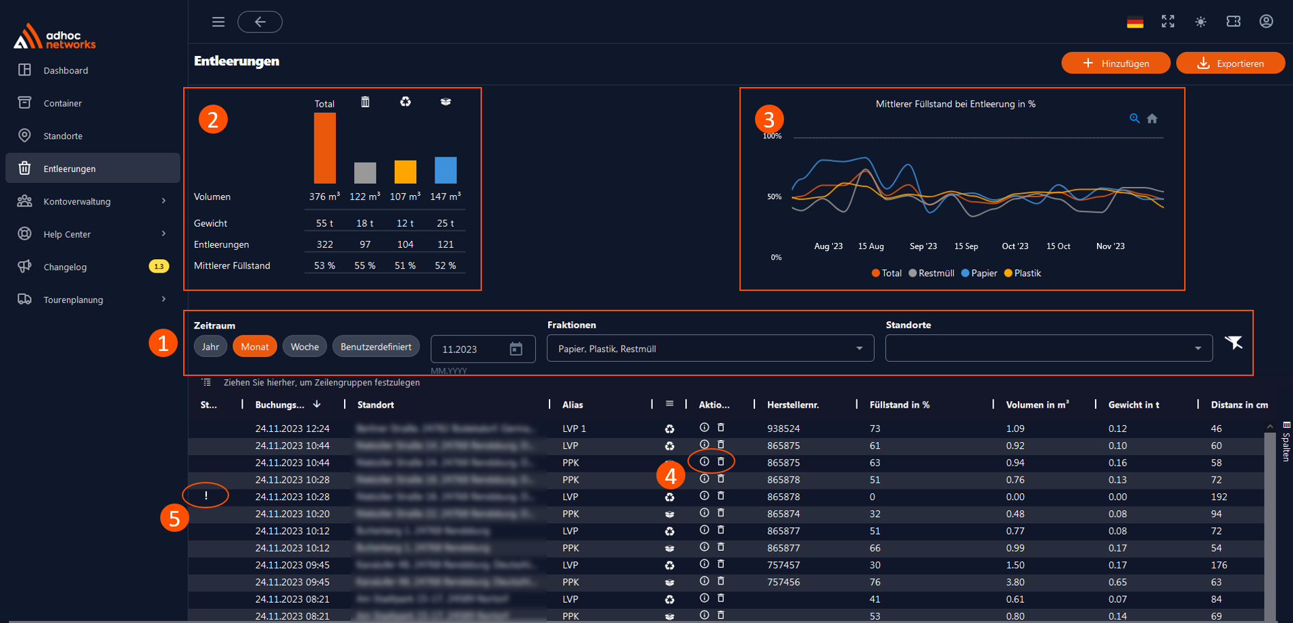Toggle Papier series in chart legend
This screenshot has width=1293, height=623.
[979, 273]
